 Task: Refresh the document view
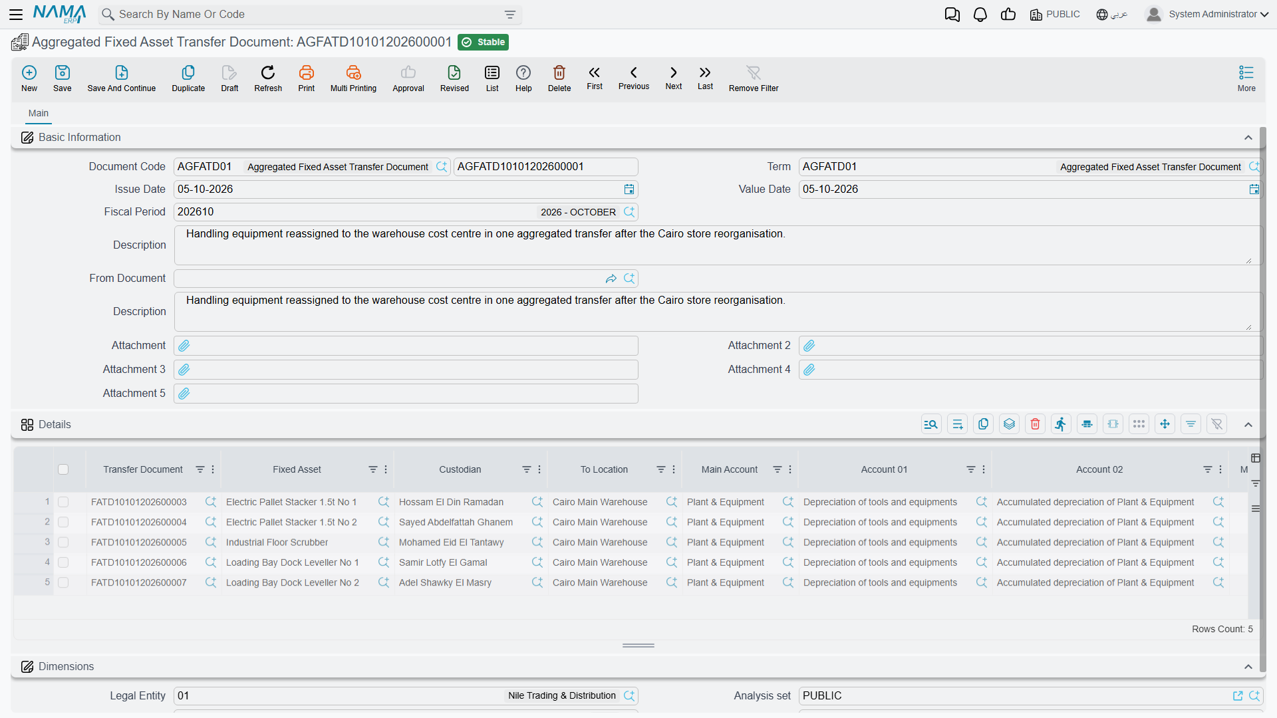pos(268,78)
